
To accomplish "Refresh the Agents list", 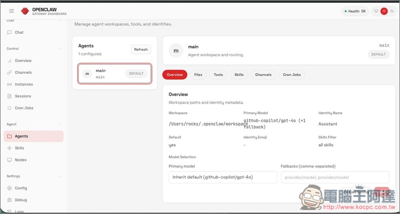I will [x=141, y=49].
